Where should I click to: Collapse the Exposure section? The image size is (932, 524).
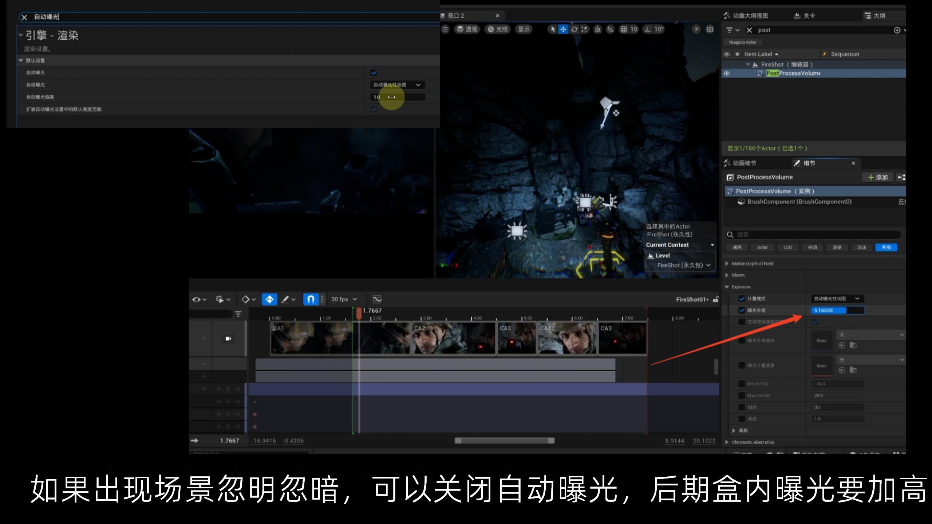point(727,287)
